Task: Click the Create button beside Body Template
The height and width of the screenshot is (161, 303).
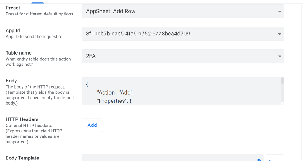Action: (x=275, y=158)
